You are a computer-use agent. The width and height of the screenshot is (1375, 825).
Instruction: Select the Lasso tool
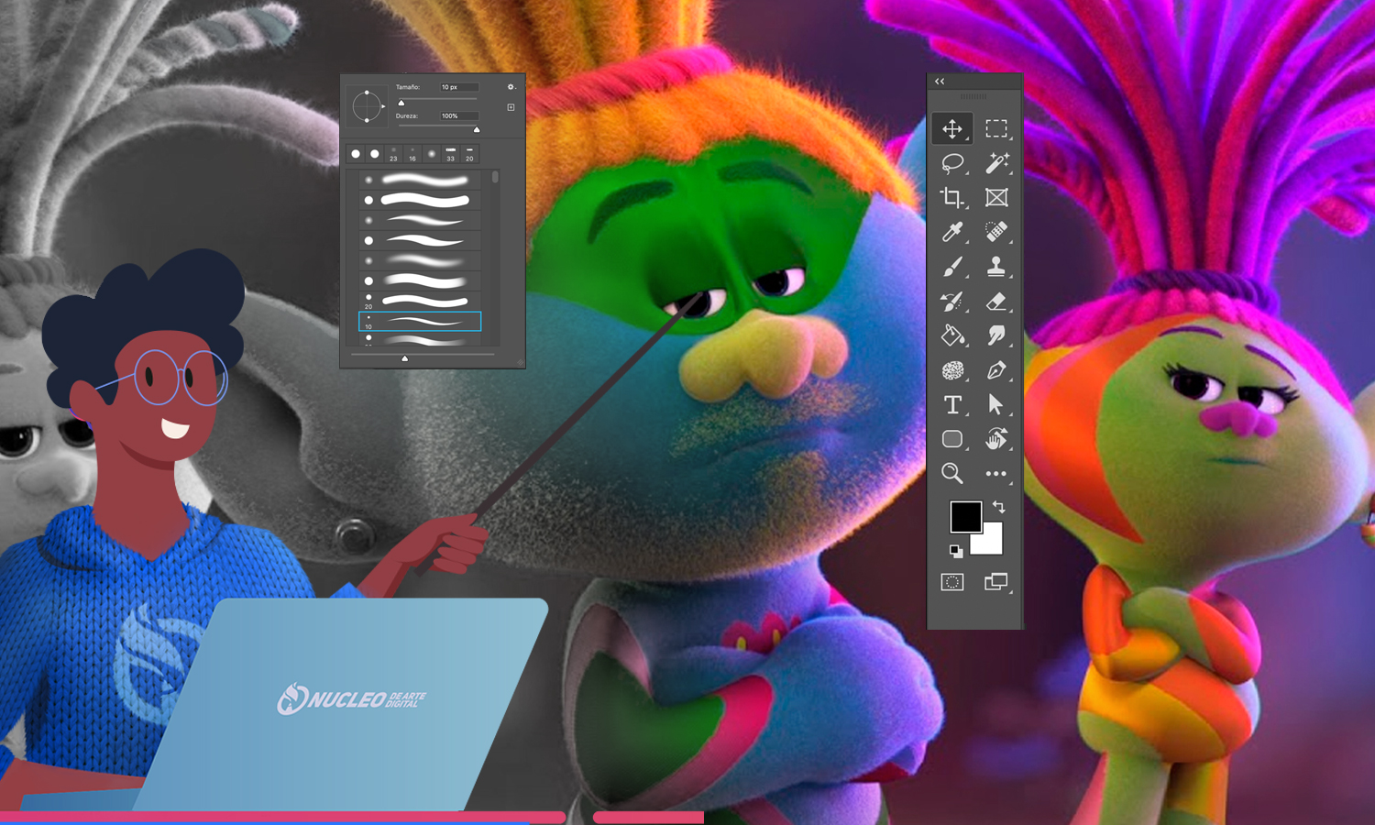click(952, 164)
